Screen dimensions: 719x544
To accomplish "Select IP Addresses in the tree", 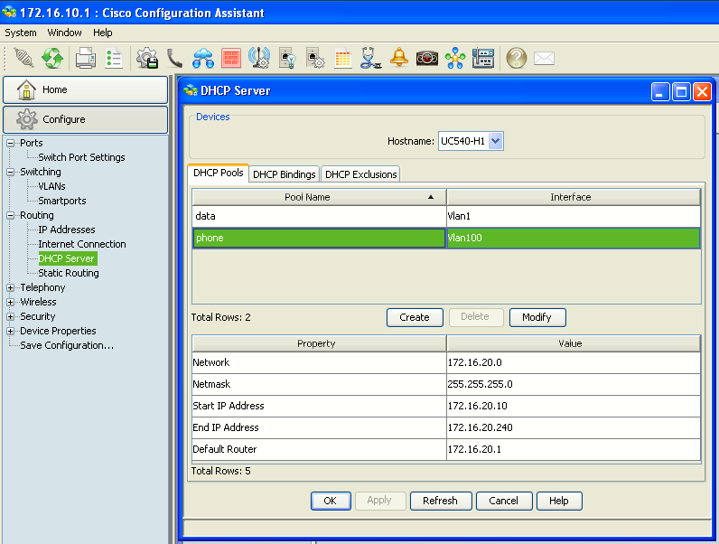I will coord(67,230).
